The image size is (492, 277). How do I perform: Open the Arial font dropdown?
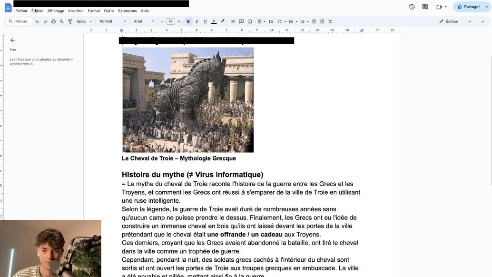tap(144, 21)
